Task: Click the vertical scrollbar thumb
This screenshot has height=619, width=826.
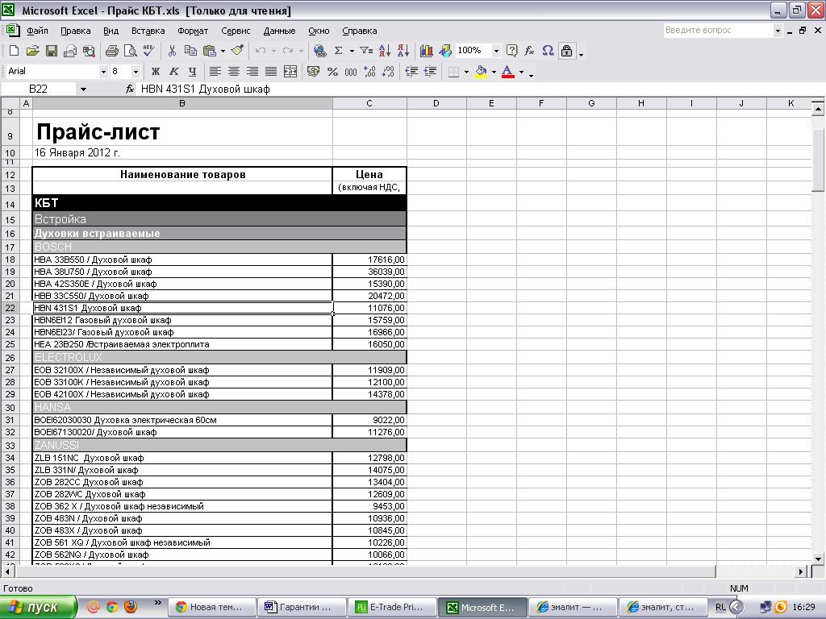Action: [818, 160]
